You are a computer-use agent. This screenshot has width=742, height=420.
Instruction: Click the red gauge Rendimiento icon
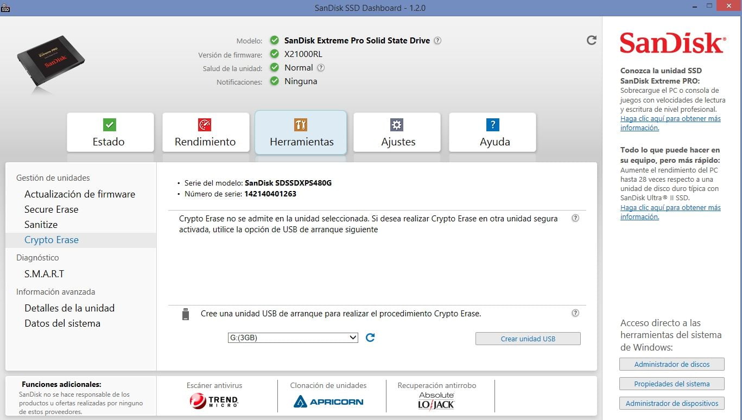pos(205,125)
